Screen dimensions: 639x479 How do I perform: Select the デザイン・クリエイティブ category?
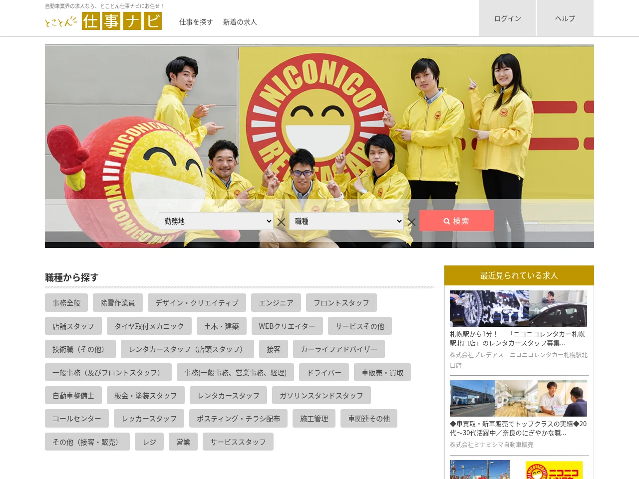197,303
